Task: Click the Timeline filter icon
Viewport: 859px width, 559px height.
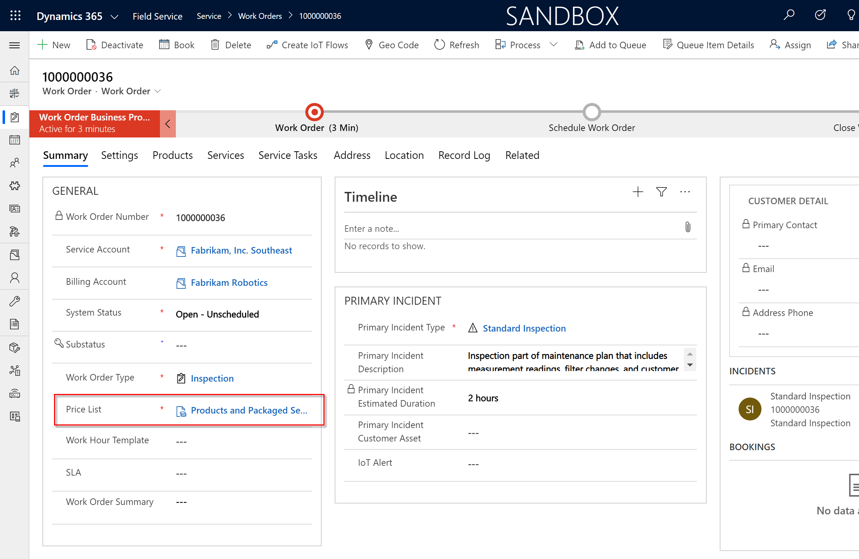Action: coord(661,192)
